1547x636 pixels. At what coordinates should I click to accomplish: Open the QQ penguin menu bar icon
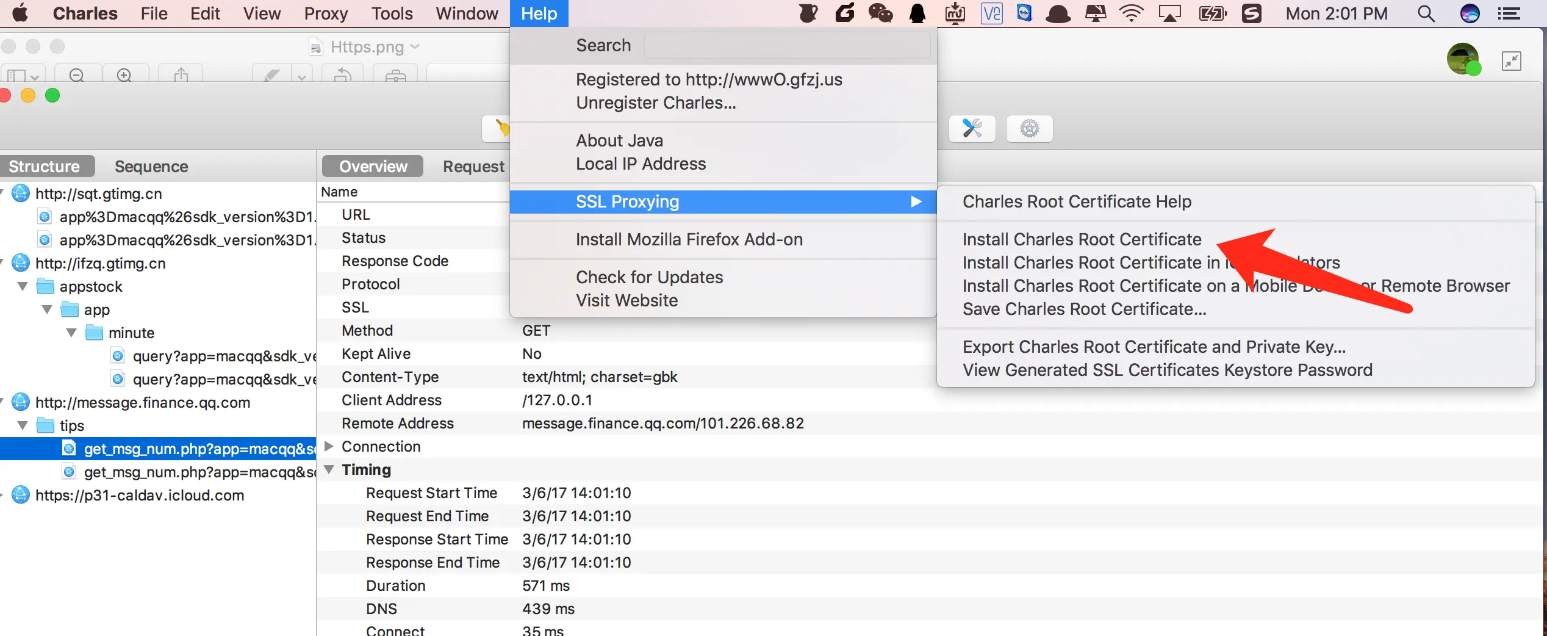[x=917, y=13]
